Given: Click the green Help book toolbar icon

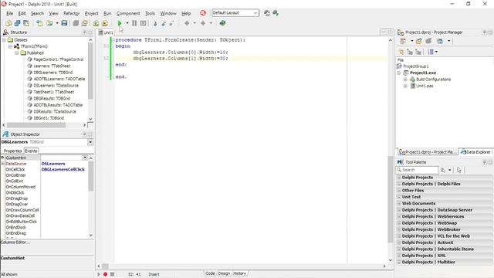Looking at the screenshot, I should 222,23.
